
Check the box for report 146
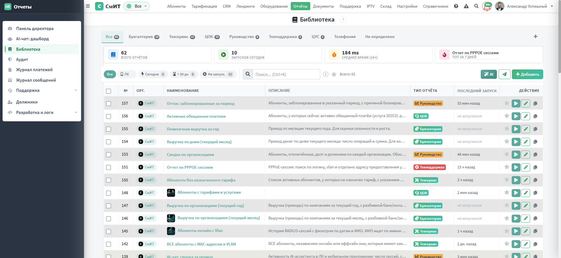(108, 219)
